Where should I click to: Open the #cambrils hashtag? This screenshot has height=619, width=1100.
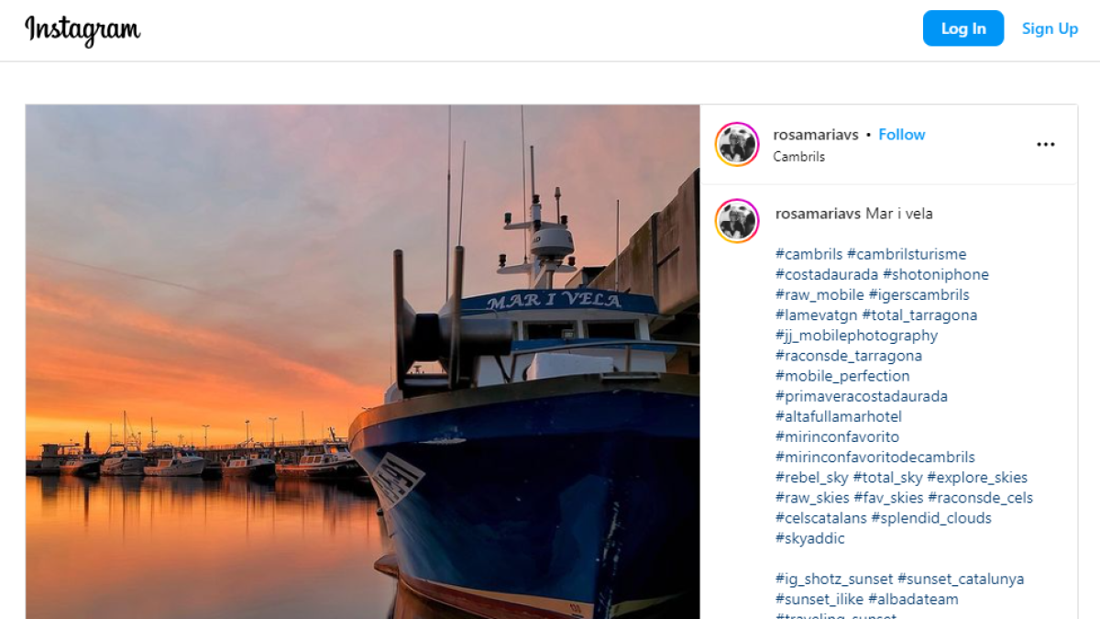coord(808,253)
